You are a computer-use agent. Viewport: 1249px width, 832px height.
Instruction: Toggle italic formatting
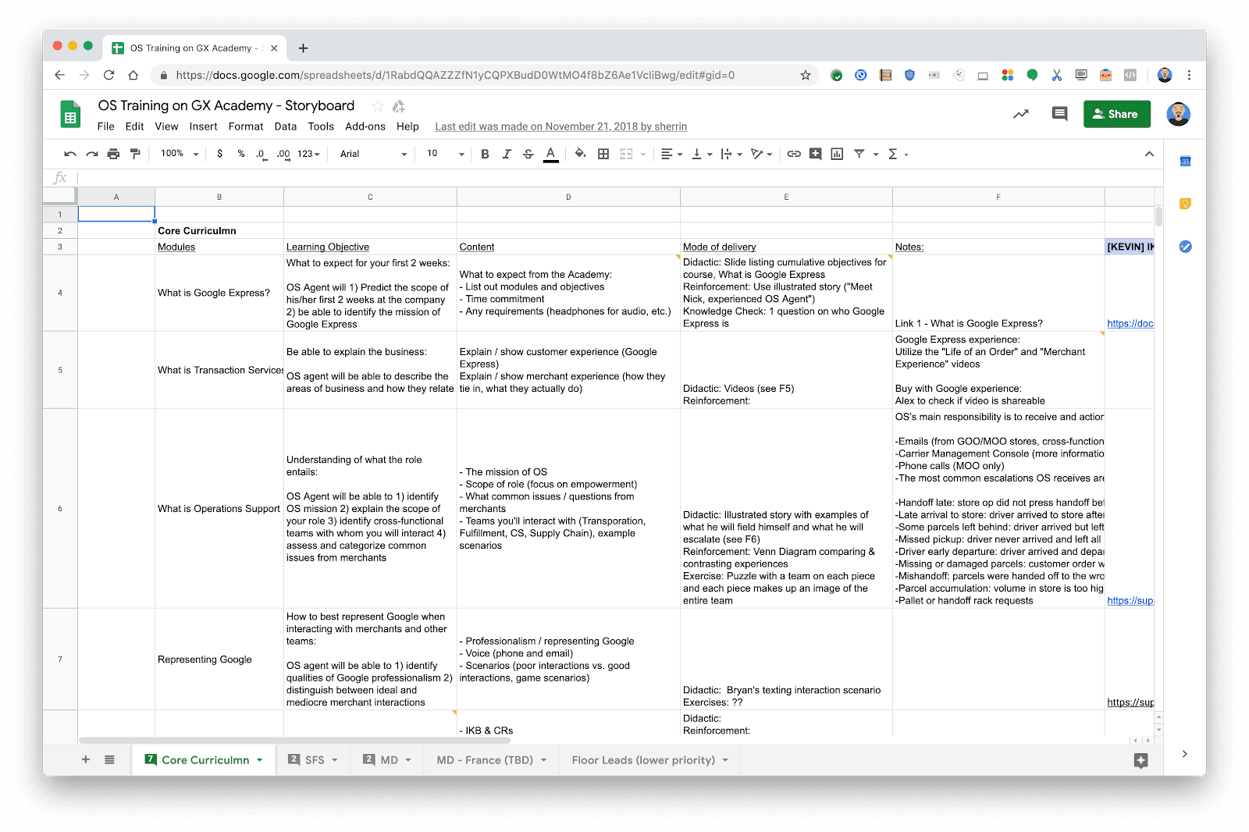tap(507, 155)
